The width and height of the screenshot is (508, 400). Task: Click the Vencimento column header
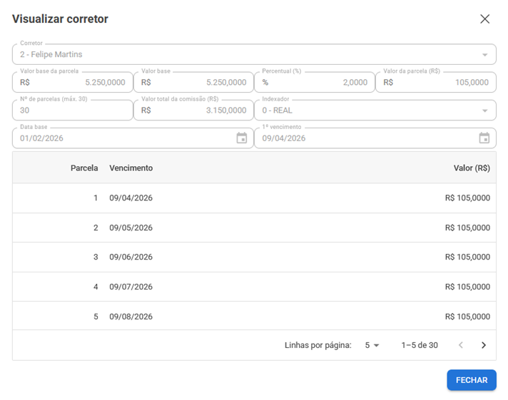[131, 168]
